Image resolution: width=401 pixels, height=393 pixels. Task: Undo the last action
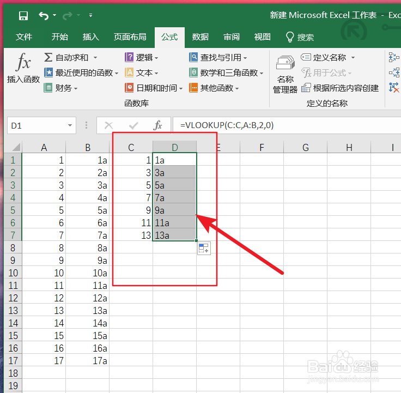(44, 16)
